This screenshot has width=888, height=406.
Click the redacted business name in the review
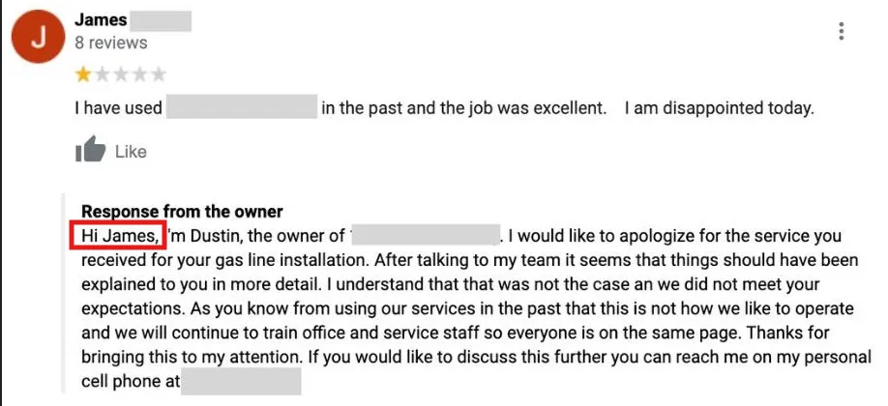pyautogui.click(x=242, y=108)
